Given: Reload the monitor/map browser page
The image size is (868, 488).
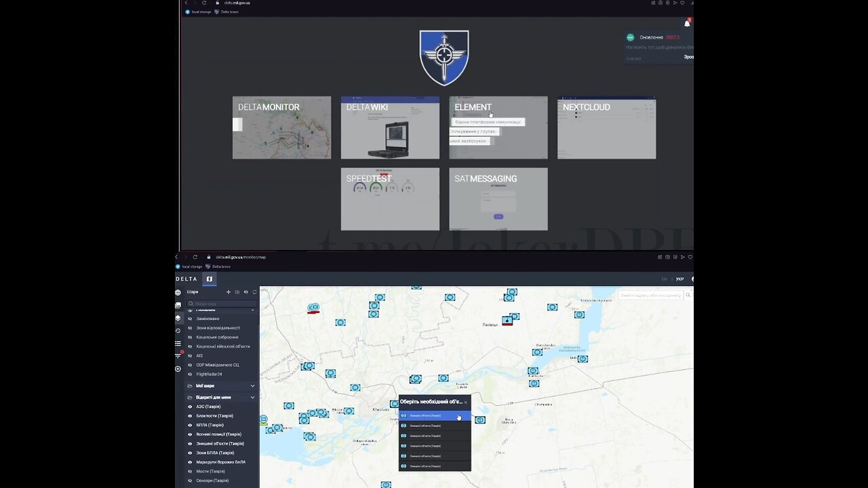Looking at the screenshot, I should tap(195, 257).
